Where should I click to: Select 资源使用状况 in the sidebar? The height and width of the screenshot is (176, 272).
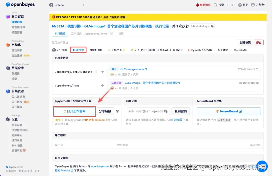[20, 130]
